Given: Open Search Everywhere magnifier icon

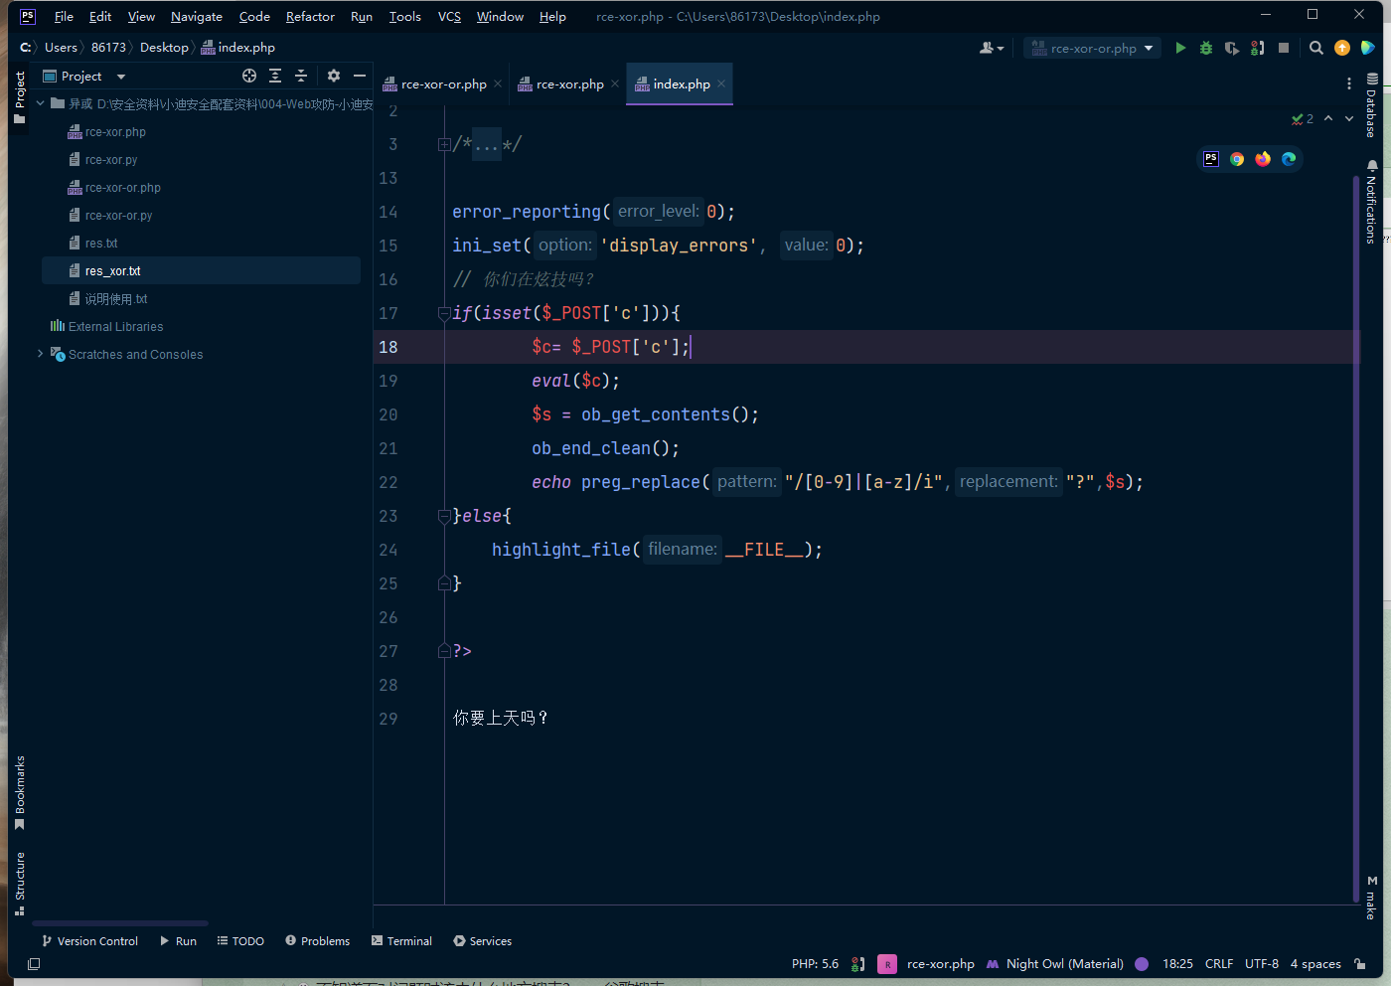Looking at the screenshot, I should point(1316,48).
